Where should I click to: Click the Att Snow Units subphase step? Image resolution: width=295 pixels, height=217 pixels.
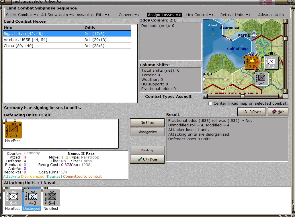[58, 15]
